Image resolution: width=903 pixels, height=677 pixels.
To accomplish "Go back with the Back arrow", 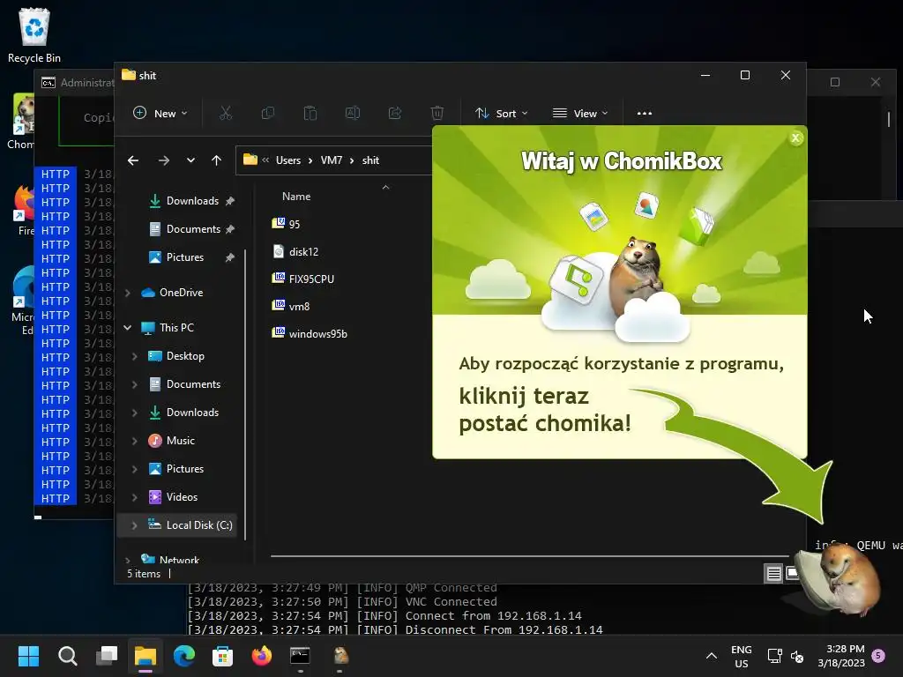I will point(133,160).
